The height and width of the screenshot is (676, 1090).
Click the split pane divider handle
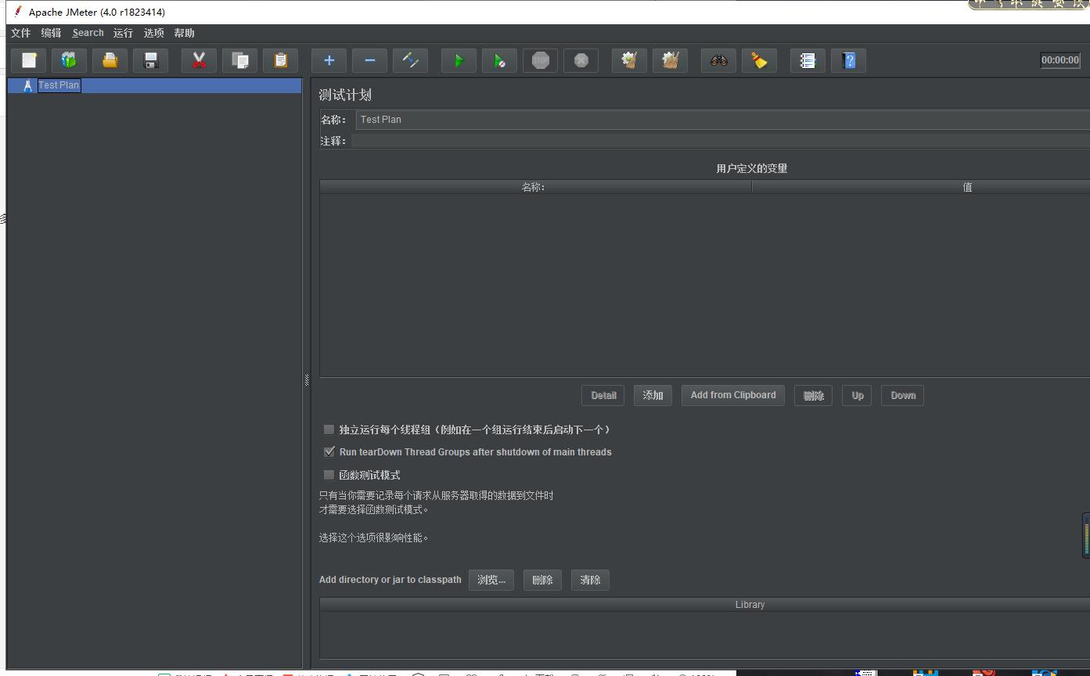point(307,379)
